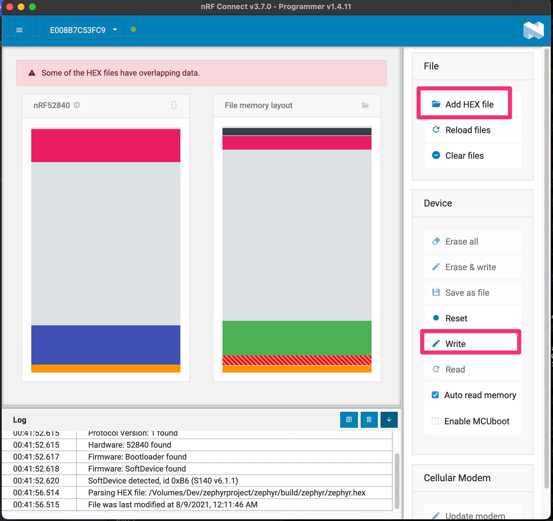This screenshot has width=553, height=521.
Task: Click the log panel scrollbar
Action: [397, 481]
